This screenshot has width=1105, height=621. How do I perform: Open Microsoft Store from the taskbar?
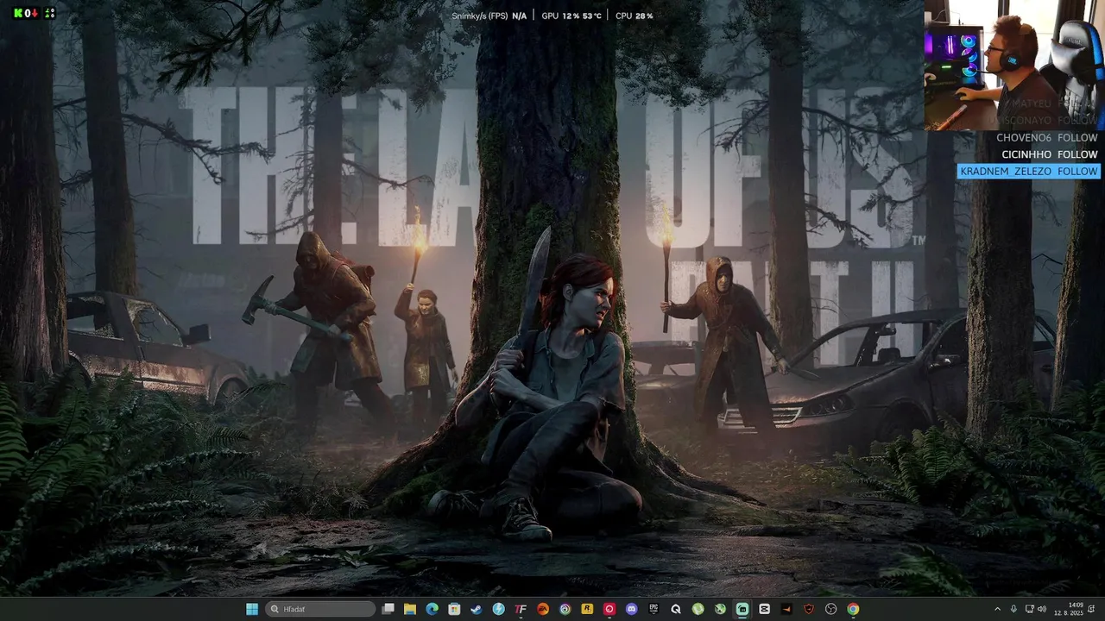454,609
